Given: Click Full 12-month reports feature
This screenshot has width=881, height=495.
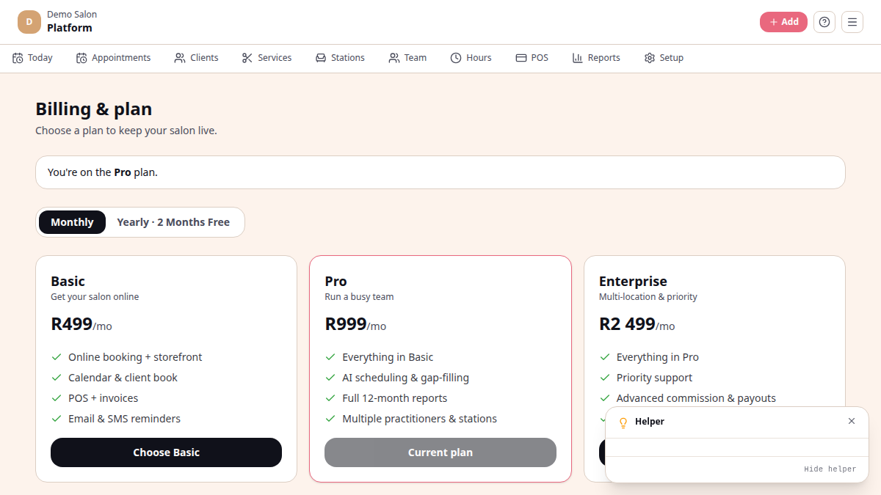Looking at the screenshot, I should coord(394,398).
